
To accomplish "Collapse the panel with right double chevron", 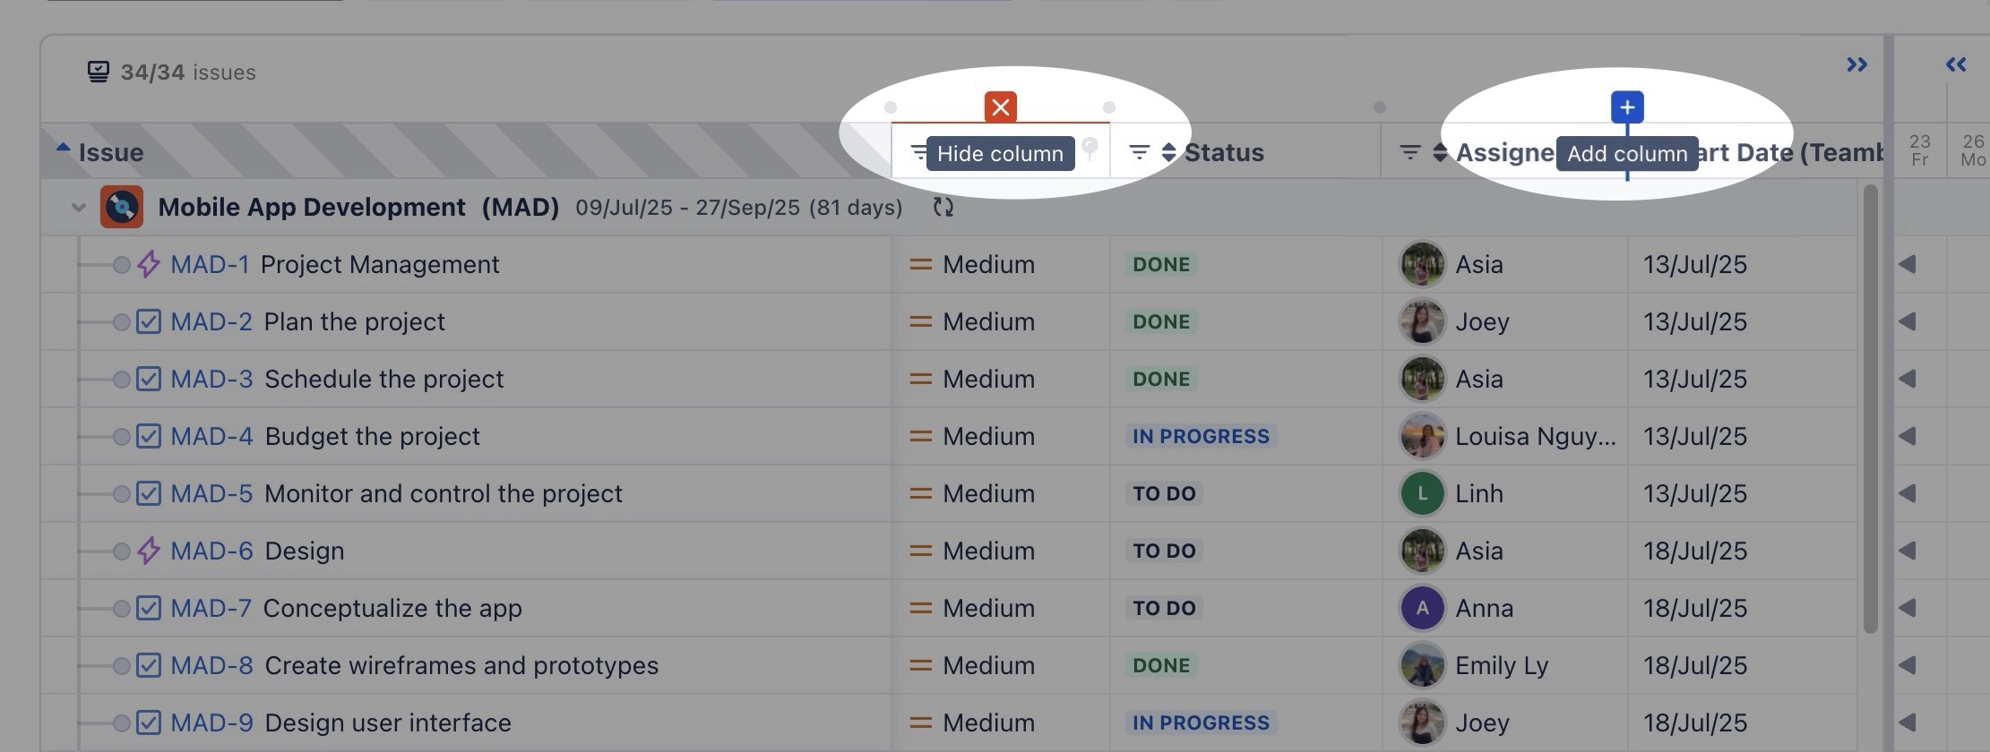I will [1856, 64].
